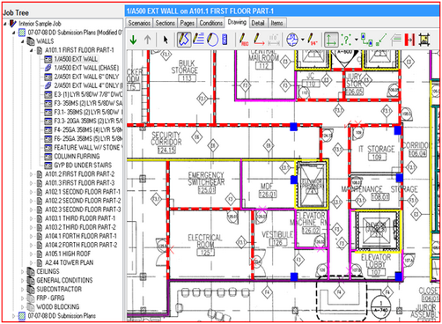Click the red H-bar toolbar icon
This screenshot has height=324, width=442.
pos(409,40)
